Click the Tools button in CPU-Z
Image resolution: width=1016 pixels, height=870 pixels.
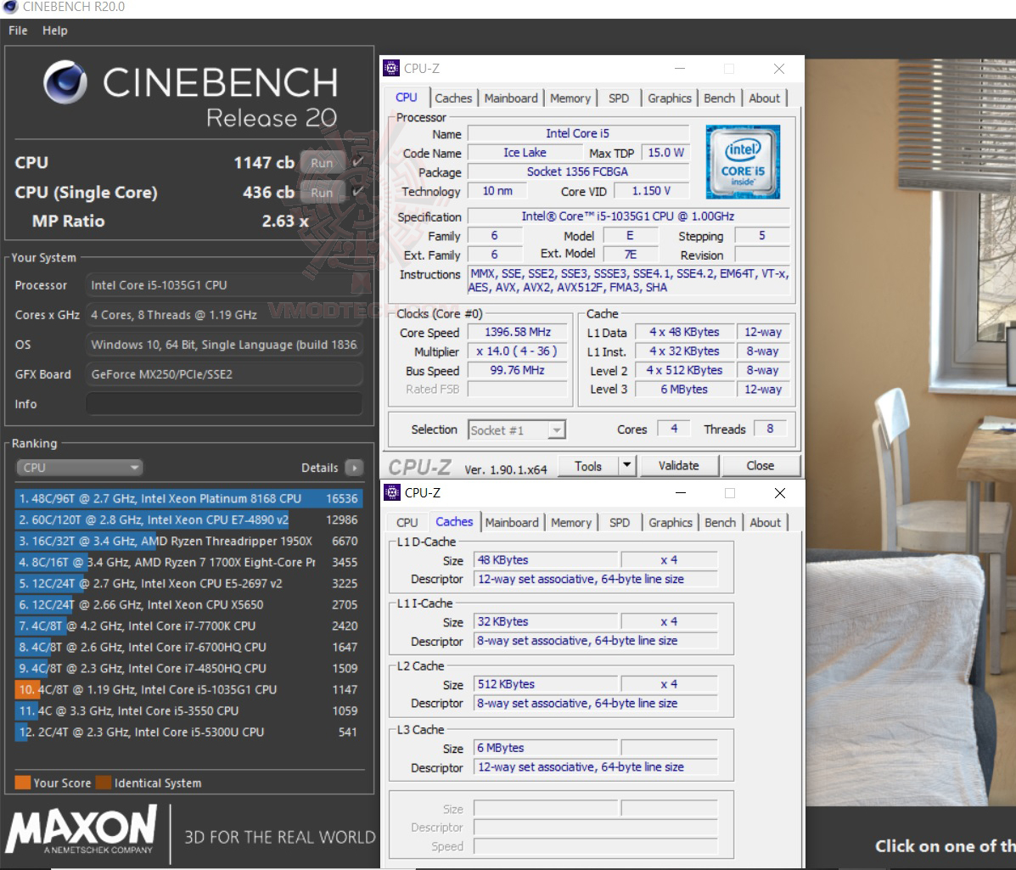click(588, 466)
